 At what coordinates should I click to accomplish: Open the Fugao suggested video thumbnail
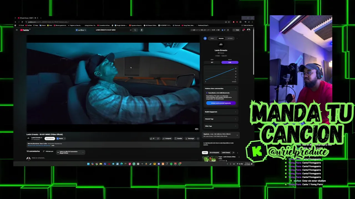210,159
